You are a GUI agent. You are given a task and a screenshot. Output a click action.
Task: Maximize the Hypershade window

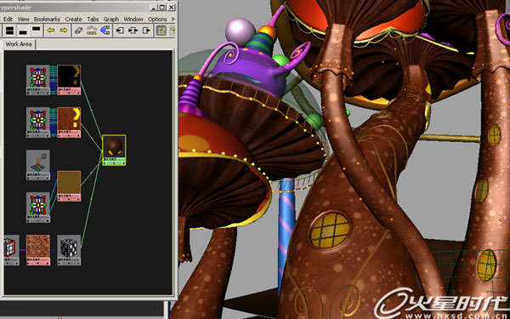(163, 7)
